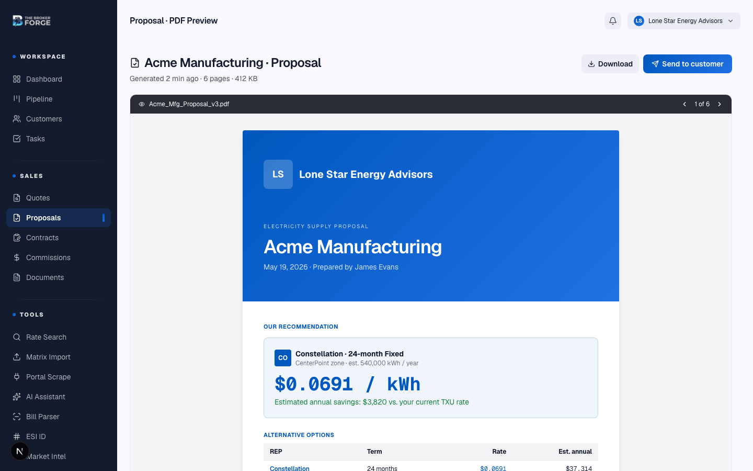The height and width of the screenshot is (471, 753).
Task: Open the notifications bell
Action: click(613, 21)
